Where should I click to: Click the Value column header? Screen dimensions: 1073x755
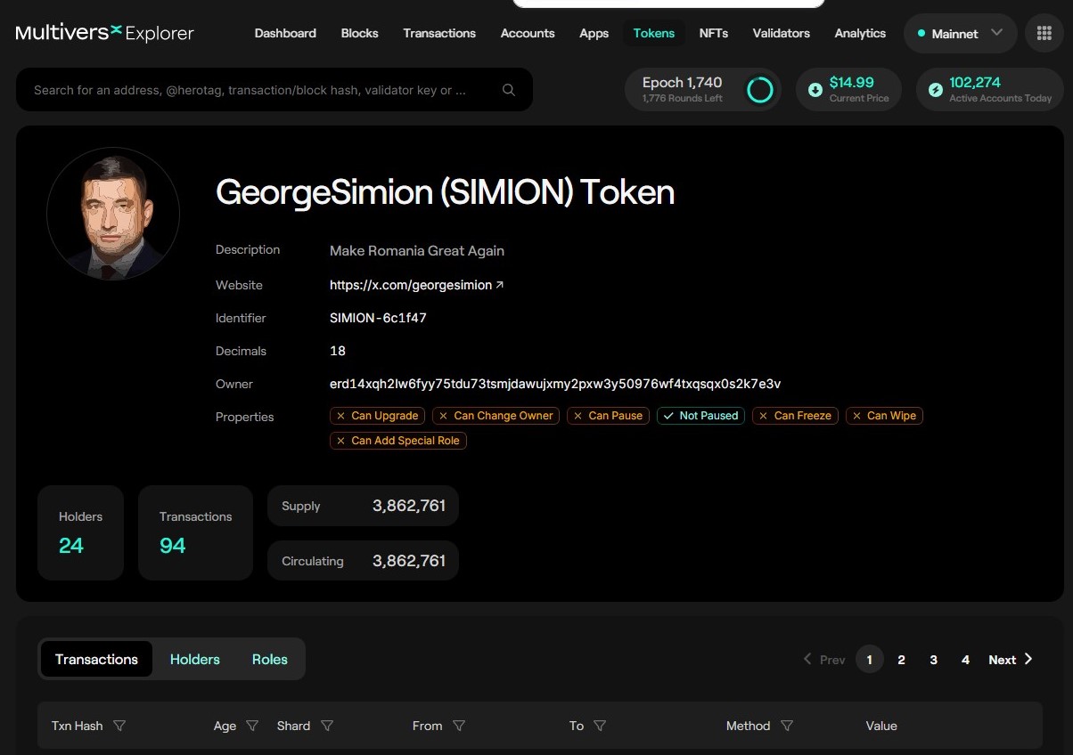pos(881,726)
